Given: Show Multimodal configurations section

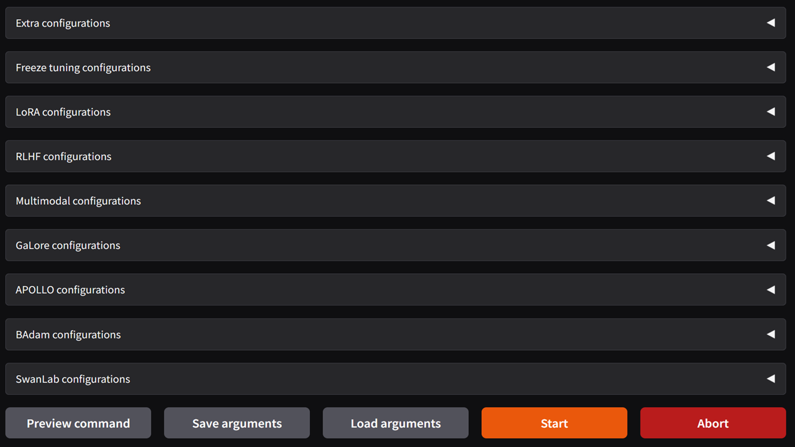Looking at the screenshot, I should pos(396,201).
